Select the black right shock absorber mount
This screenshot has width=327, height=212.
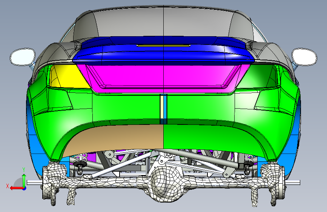(247, 164)
